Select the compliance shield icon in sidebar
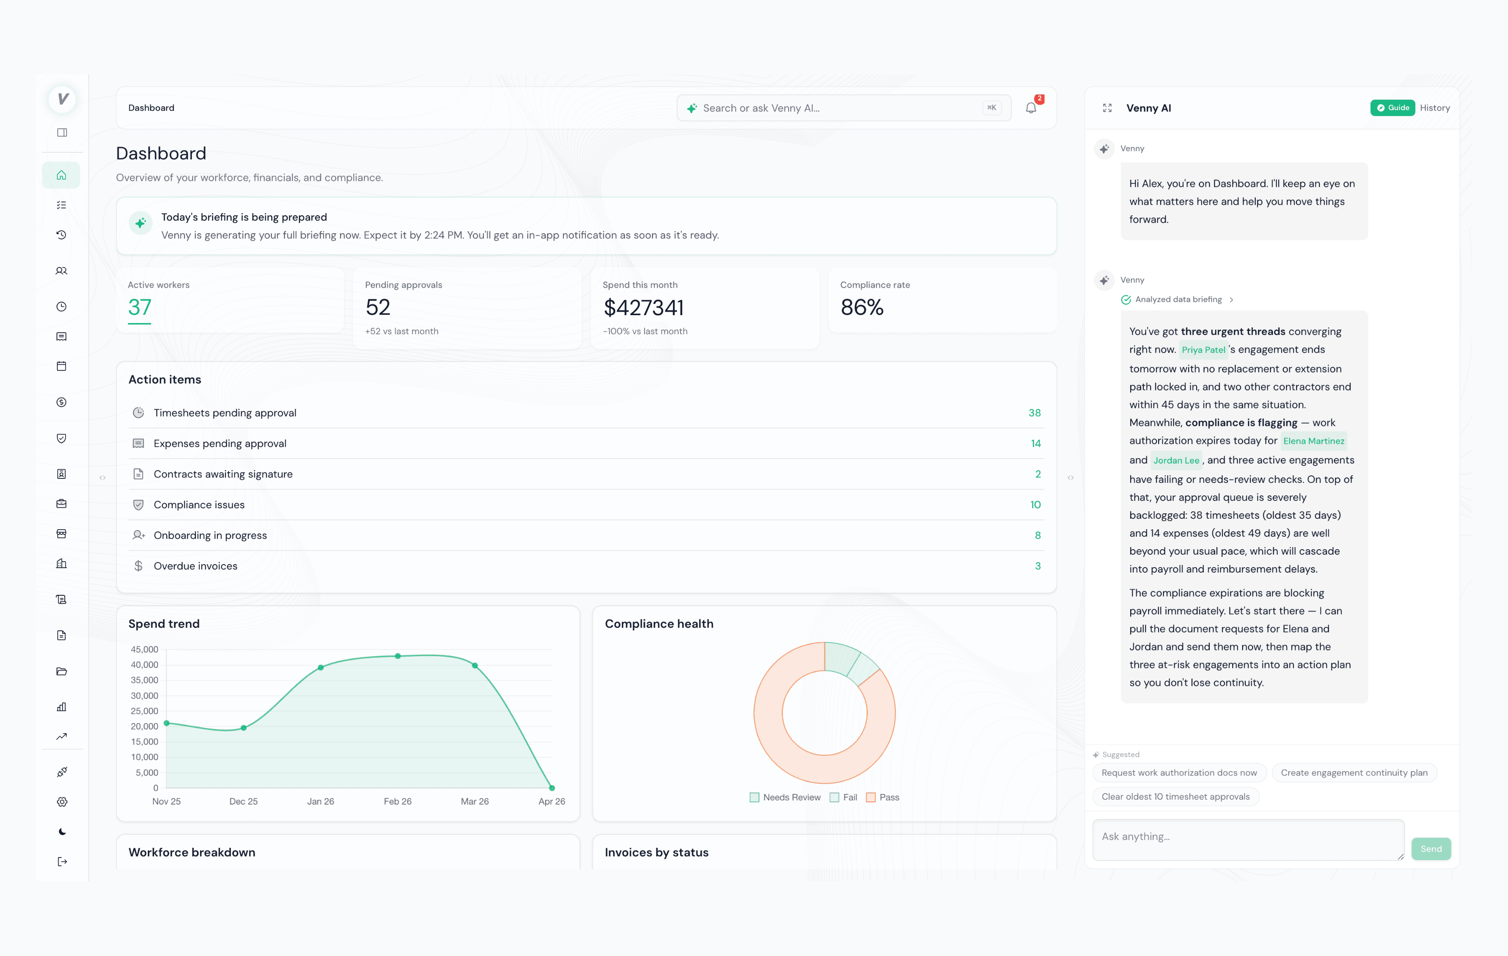This screenshot has height=956, width=1508. pos(61,438)
